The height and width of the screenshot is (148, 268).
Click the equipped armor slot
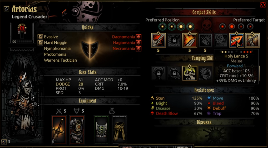[77, 130]
